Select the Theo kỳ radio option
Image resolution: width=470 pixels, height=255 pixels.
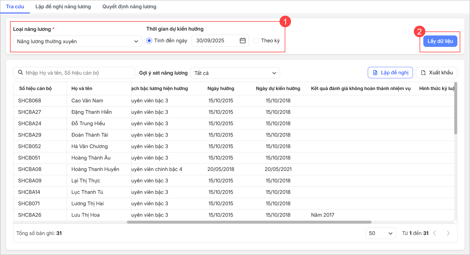click(x=256, y=41)
